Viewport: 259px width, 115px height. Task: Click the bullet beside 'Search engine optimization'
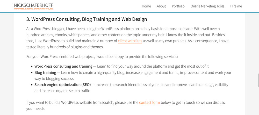[x=32, y=85]
